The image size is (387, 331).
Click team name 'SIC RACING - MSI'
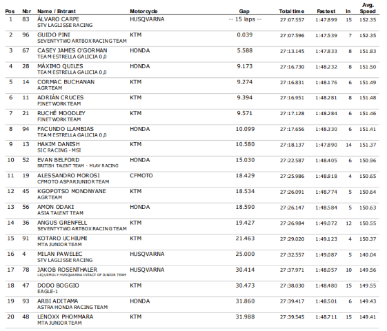(x=59, y=150)
